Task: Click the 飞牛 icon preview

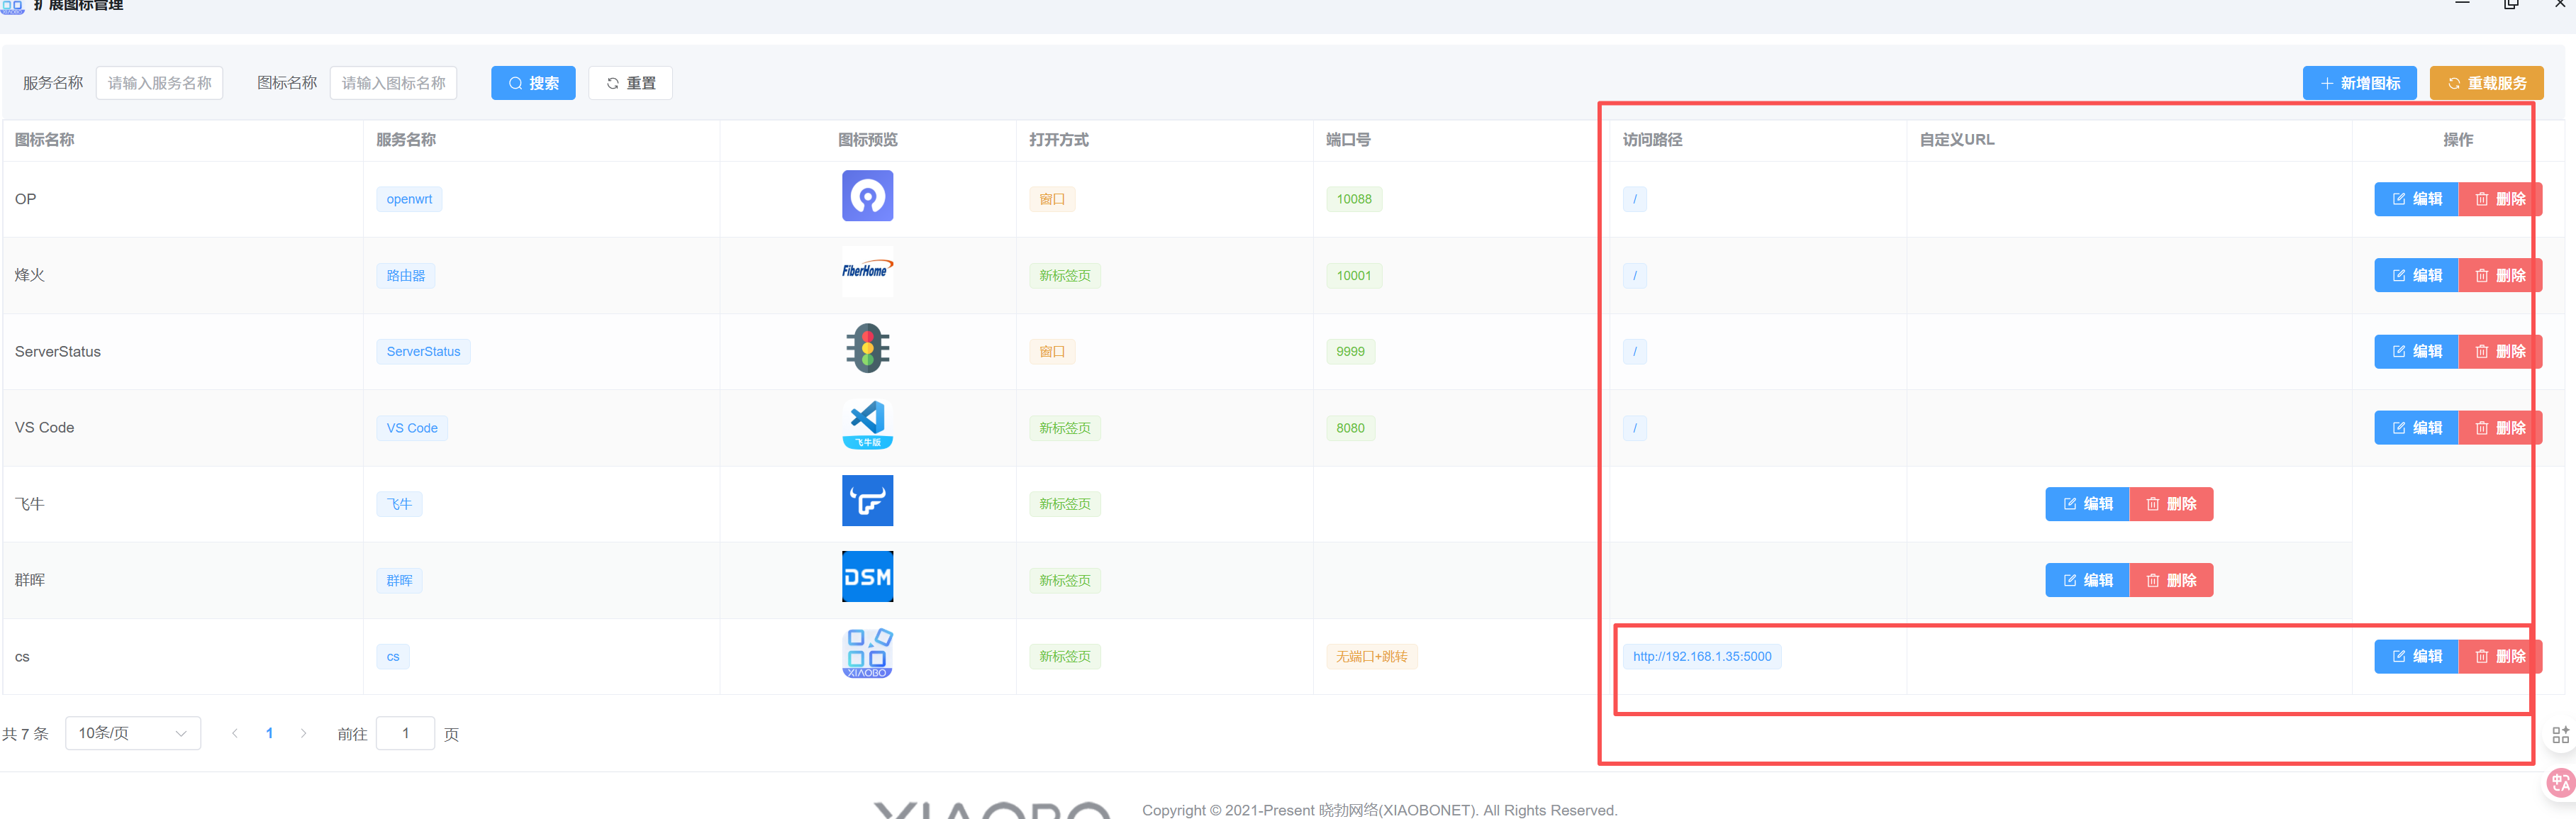Action: tap(867, 500)
